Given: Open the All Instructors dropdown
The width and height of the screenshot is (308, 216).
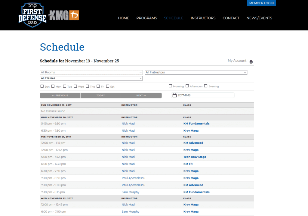Looking at the screenshot, I should (196, 72).
